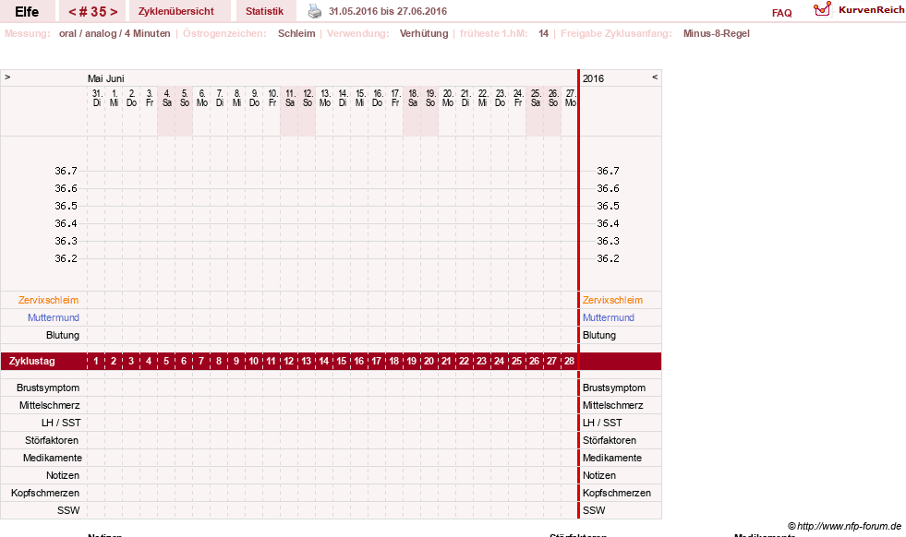Click the right 'Kopfschmerzen' row label

(617, 493)
